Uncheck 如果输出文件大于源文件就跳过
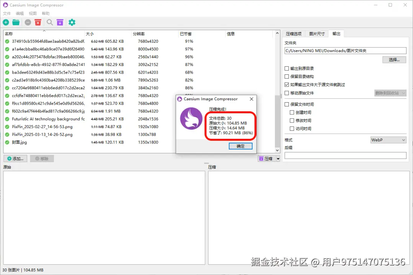413x275 pixels. click(x=287, y=85)
